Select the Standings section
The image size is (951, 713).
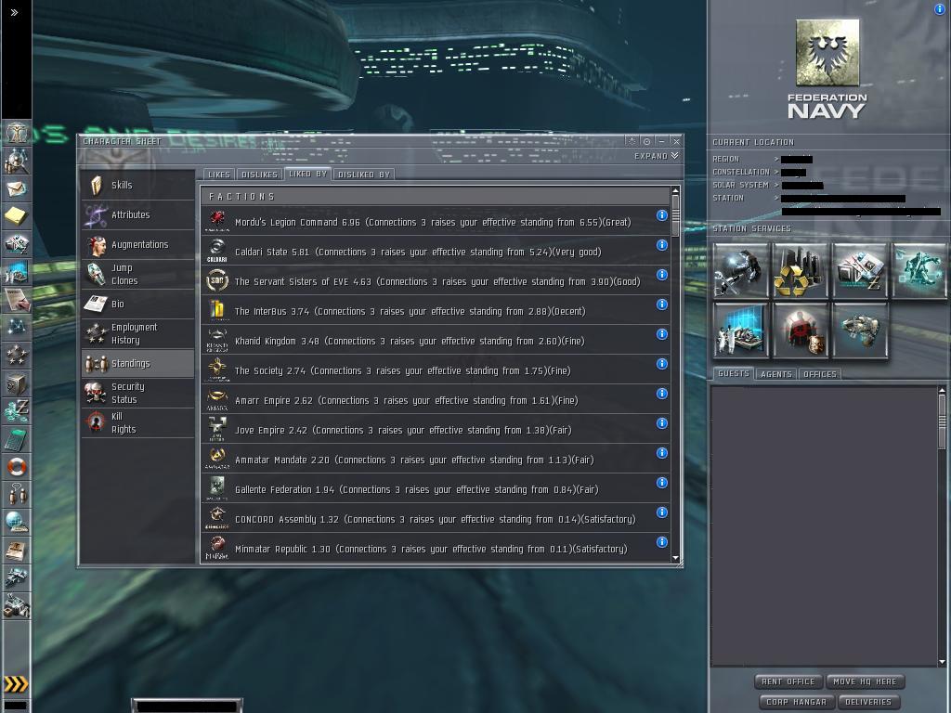[x=137, y=364]
